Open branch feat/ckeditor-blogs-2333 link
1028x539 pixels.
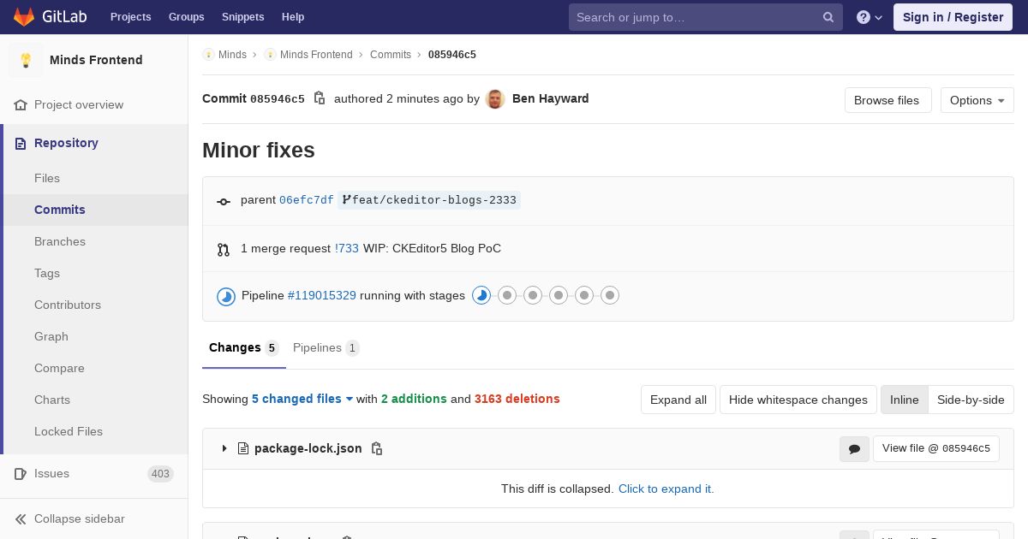click(429, 200)
